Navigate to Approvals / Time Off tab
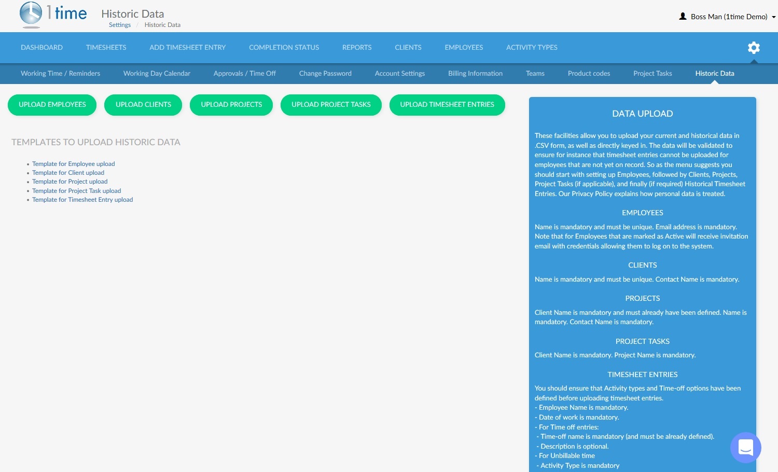778x472 pixels. click(x=244, y=74)
